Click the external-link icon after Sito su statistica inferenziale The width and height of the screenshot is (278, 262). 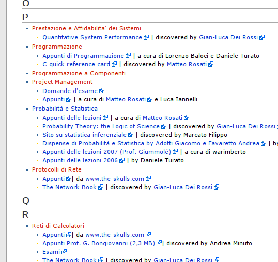131,135
